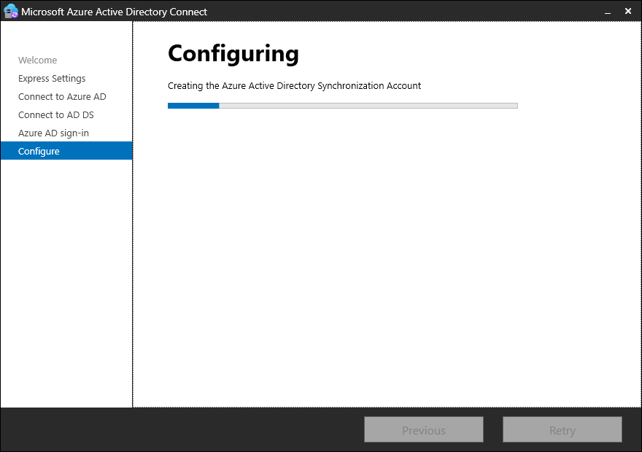
Task: Click the highlighted Configure step
Action: [x=39, y=152]
